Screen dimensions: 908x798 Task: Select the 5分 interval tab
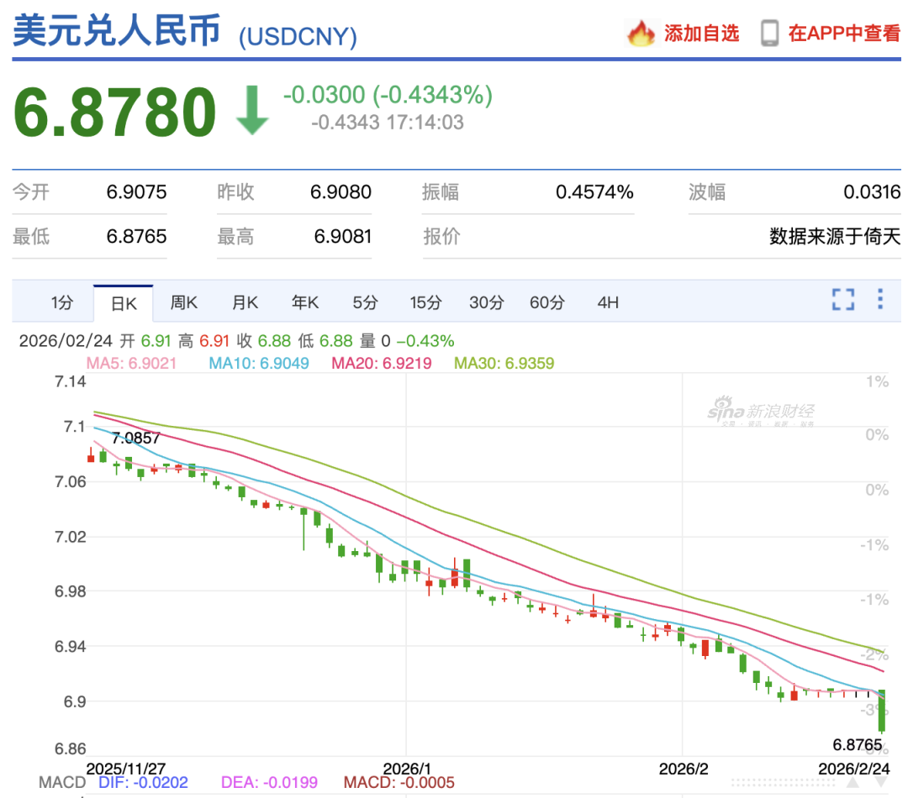[365, 302]
